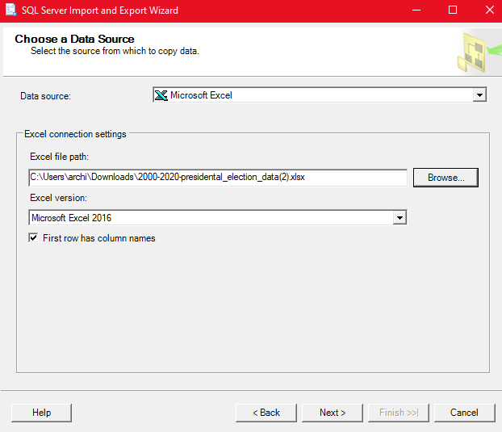Browse for an Excel file

pos(446,178)
